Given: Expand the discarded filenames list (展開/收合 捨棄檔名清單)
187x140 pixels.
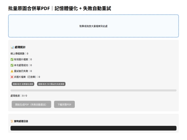Looking at the screenshot, I should click(23, 84).
